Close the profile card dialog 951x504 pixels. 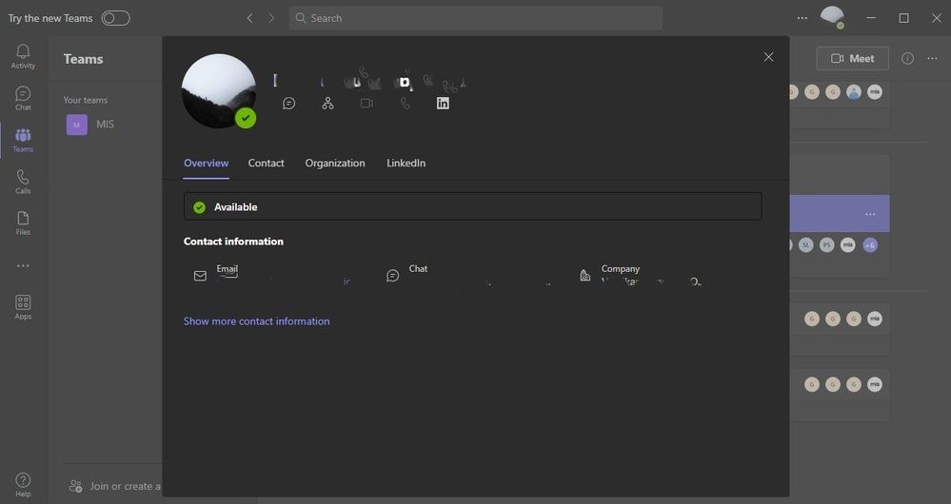click(768, 57)
